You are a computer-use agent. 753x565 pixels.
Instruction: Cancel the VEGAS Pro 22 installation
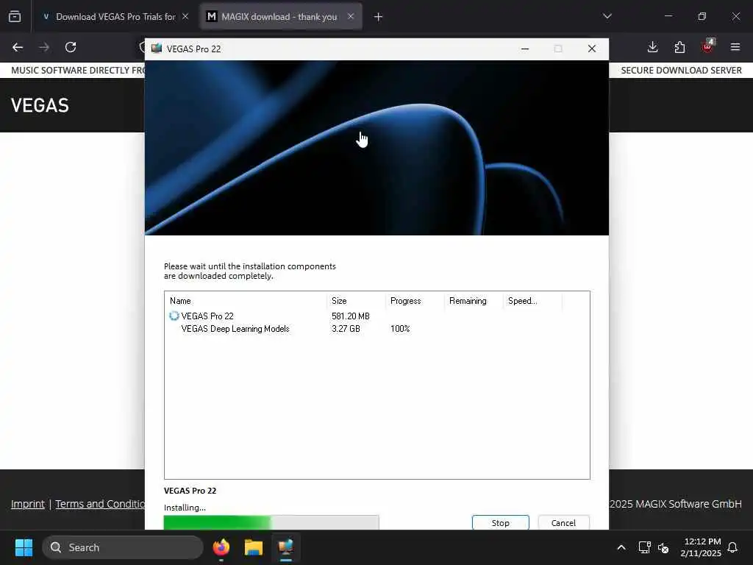tap(563, 523)
